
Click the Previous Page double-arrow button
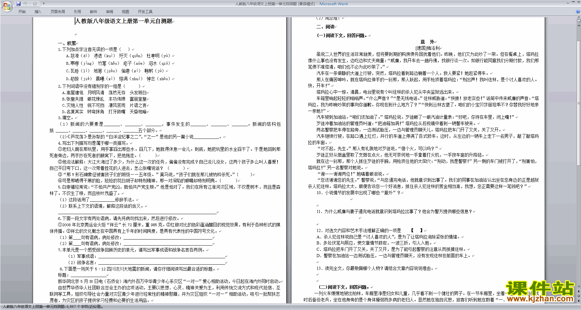point(579,292)
